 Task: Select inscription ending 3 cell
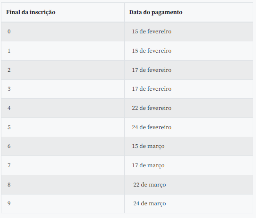coord(63,89)
